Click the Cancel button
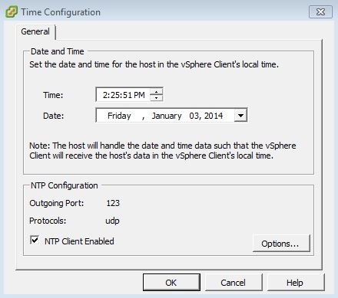This screenshot has height=298, width=338. point(234,283)
